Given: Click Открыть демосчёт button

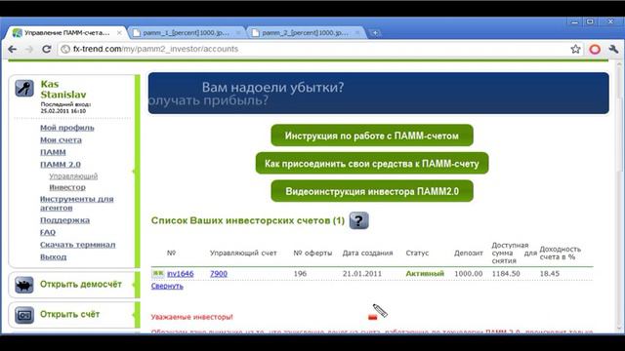Looking at the screenshot, I should (80, 284).
